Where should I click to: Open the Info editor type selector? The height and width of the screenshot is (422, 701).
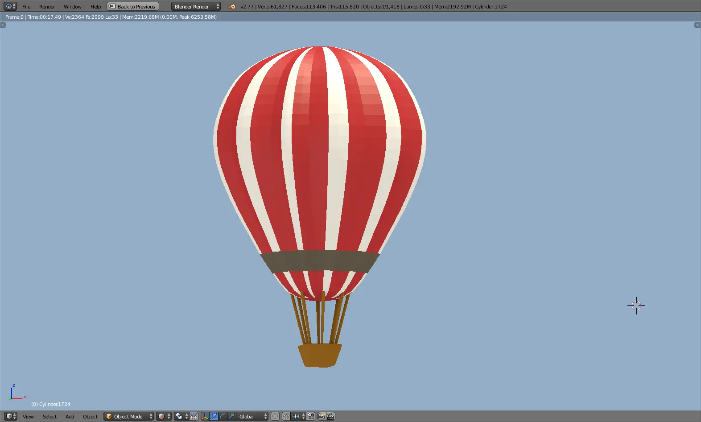10,6
